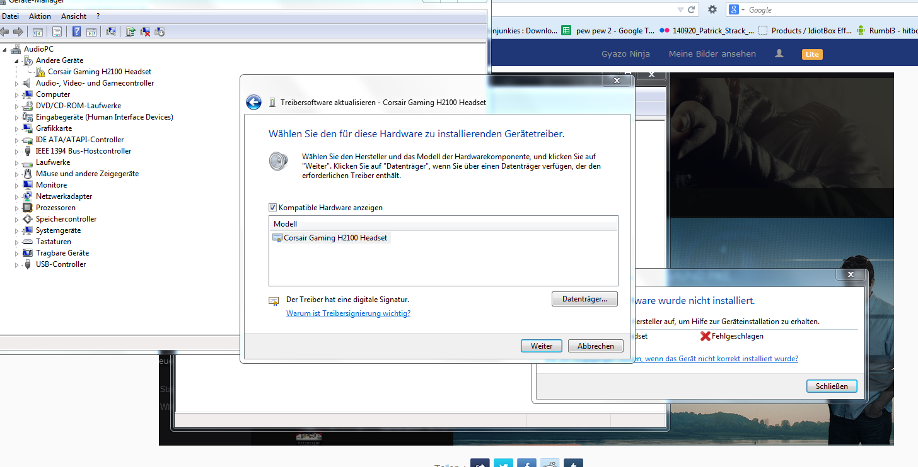Click the blue Help question-mark toolbar icon

tap(77, 31)
